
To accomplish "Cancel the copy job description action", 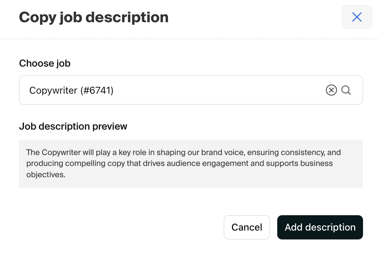I will [246, 227].
